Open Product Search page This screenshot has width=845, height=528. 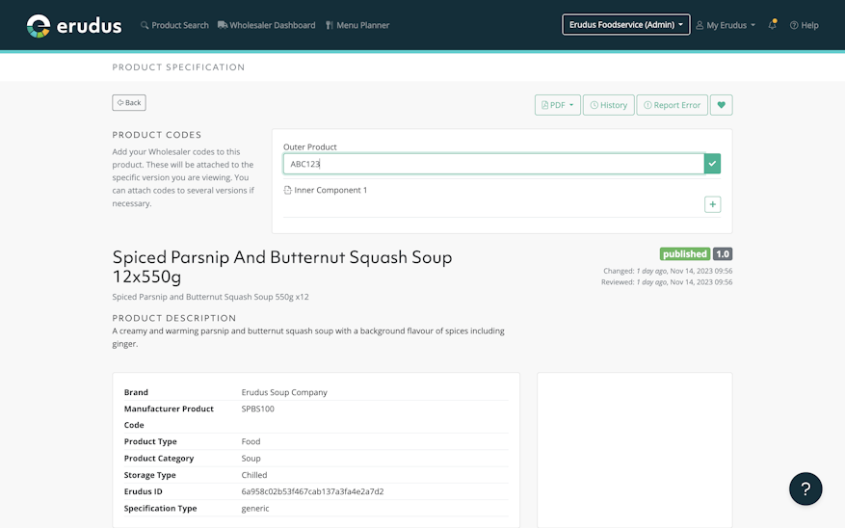click(x=174, y=25)
